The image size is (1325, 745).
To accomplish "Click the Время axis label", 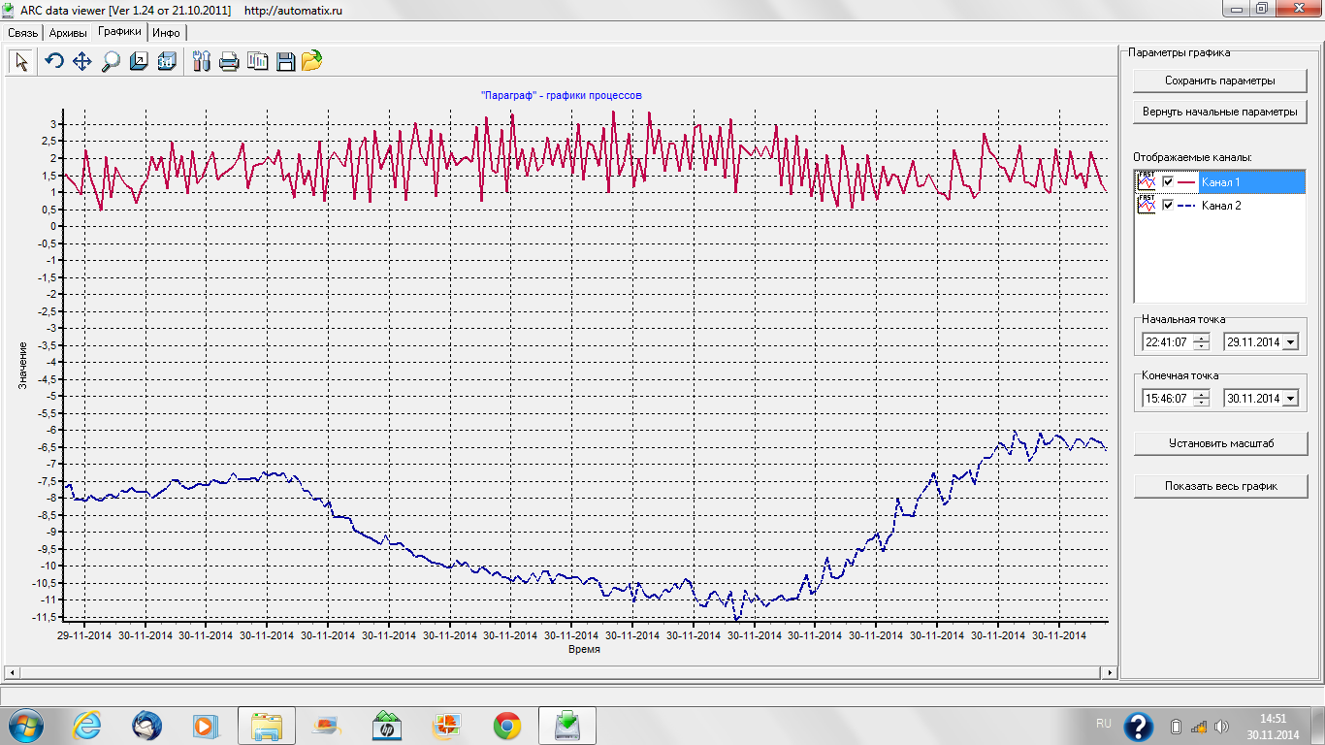I will 585,649.
